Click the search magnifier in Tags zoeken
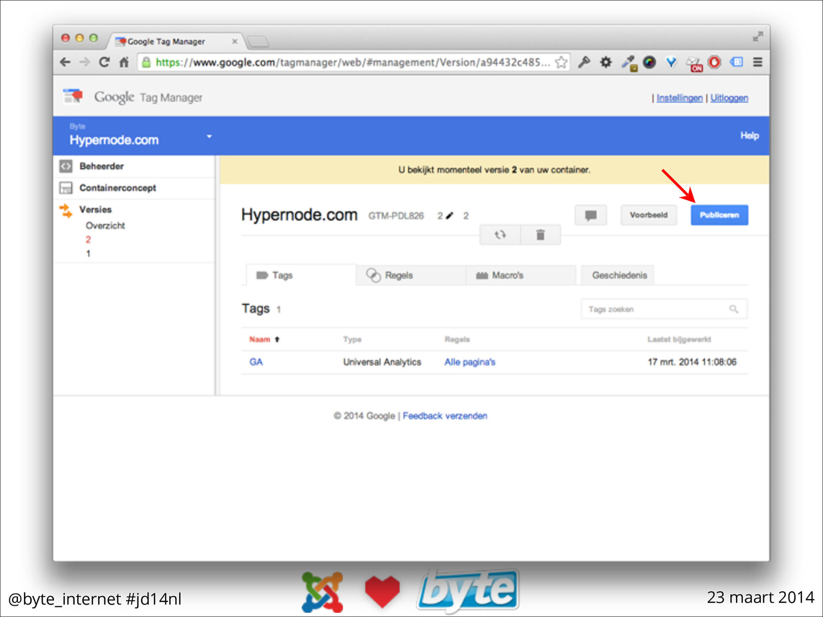The height and width of the screenshot is (617, 823). point(733,309)
